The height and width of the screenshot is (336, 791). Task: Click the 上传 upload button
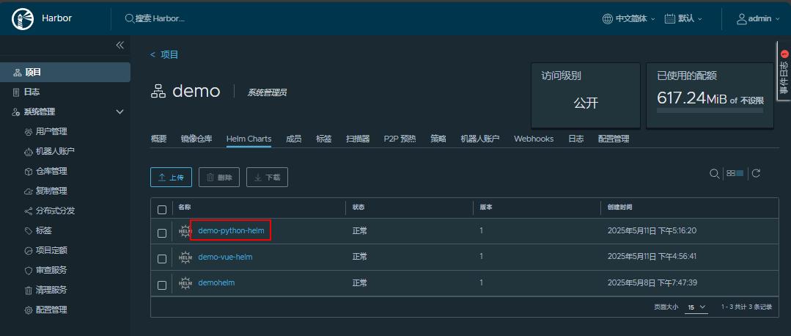tap(171, 178)
